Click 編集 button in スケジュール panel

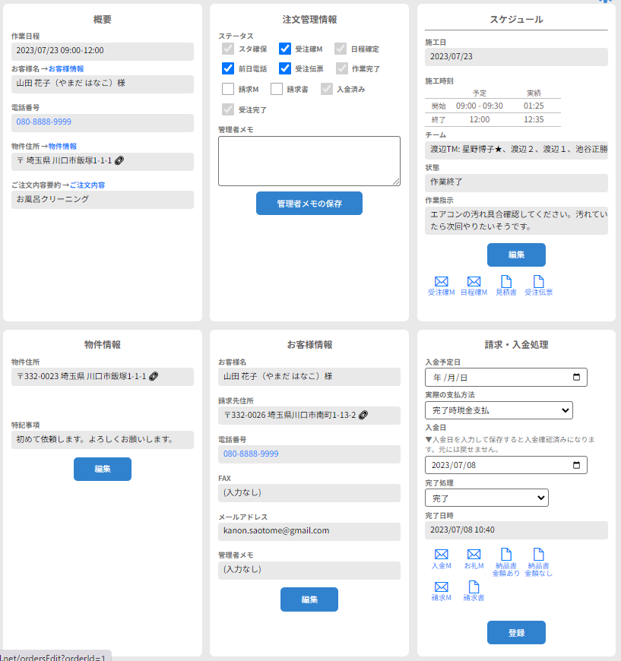point(516,255)
